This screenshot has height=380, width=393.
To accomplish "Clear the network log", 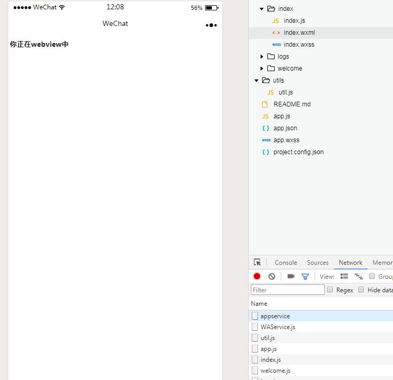I will (x=272, y=276).
